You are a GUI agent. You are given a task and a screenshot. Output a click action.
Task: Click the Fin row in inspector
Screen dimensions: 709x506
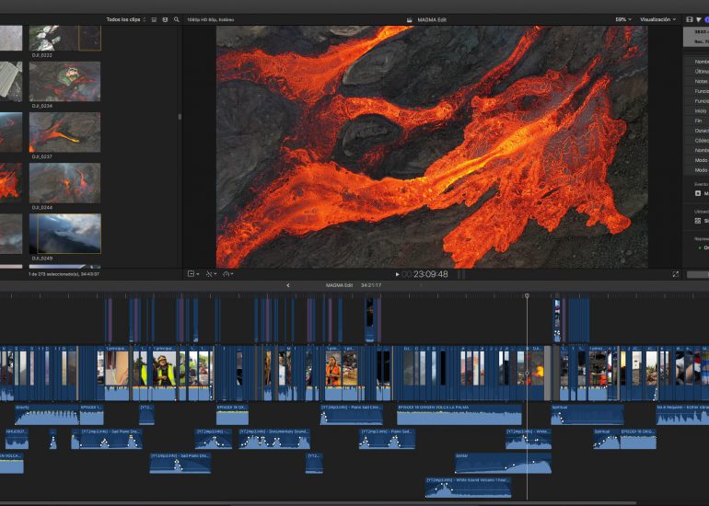(696, 121)
